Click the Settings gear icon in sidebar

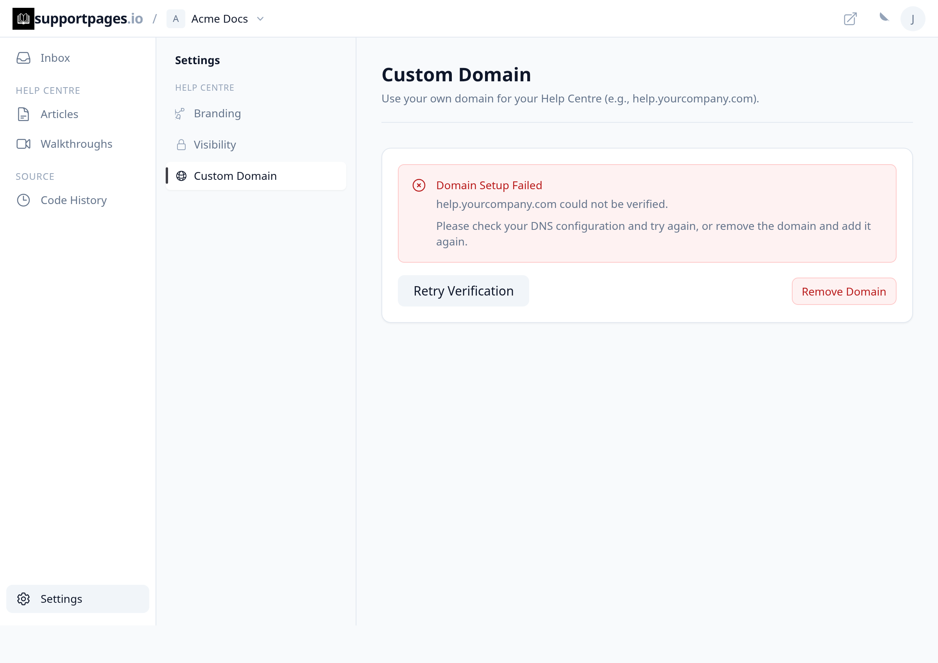click(23, 599)
